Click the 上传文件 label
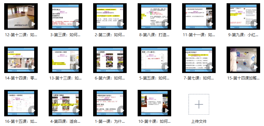 (x=199, y=121)
